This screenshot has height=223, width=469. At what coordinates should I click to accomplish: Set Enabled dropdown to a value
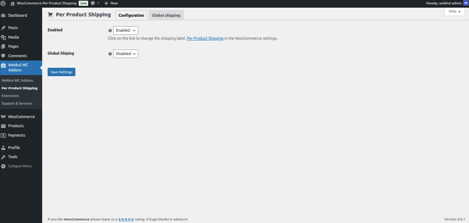click(126, 30)
